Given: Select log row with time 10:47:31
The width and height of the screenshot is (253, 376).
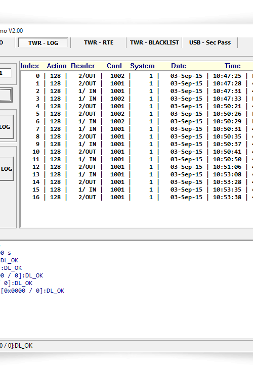Looking at the screenshot, I should click(x=137, y=91).
